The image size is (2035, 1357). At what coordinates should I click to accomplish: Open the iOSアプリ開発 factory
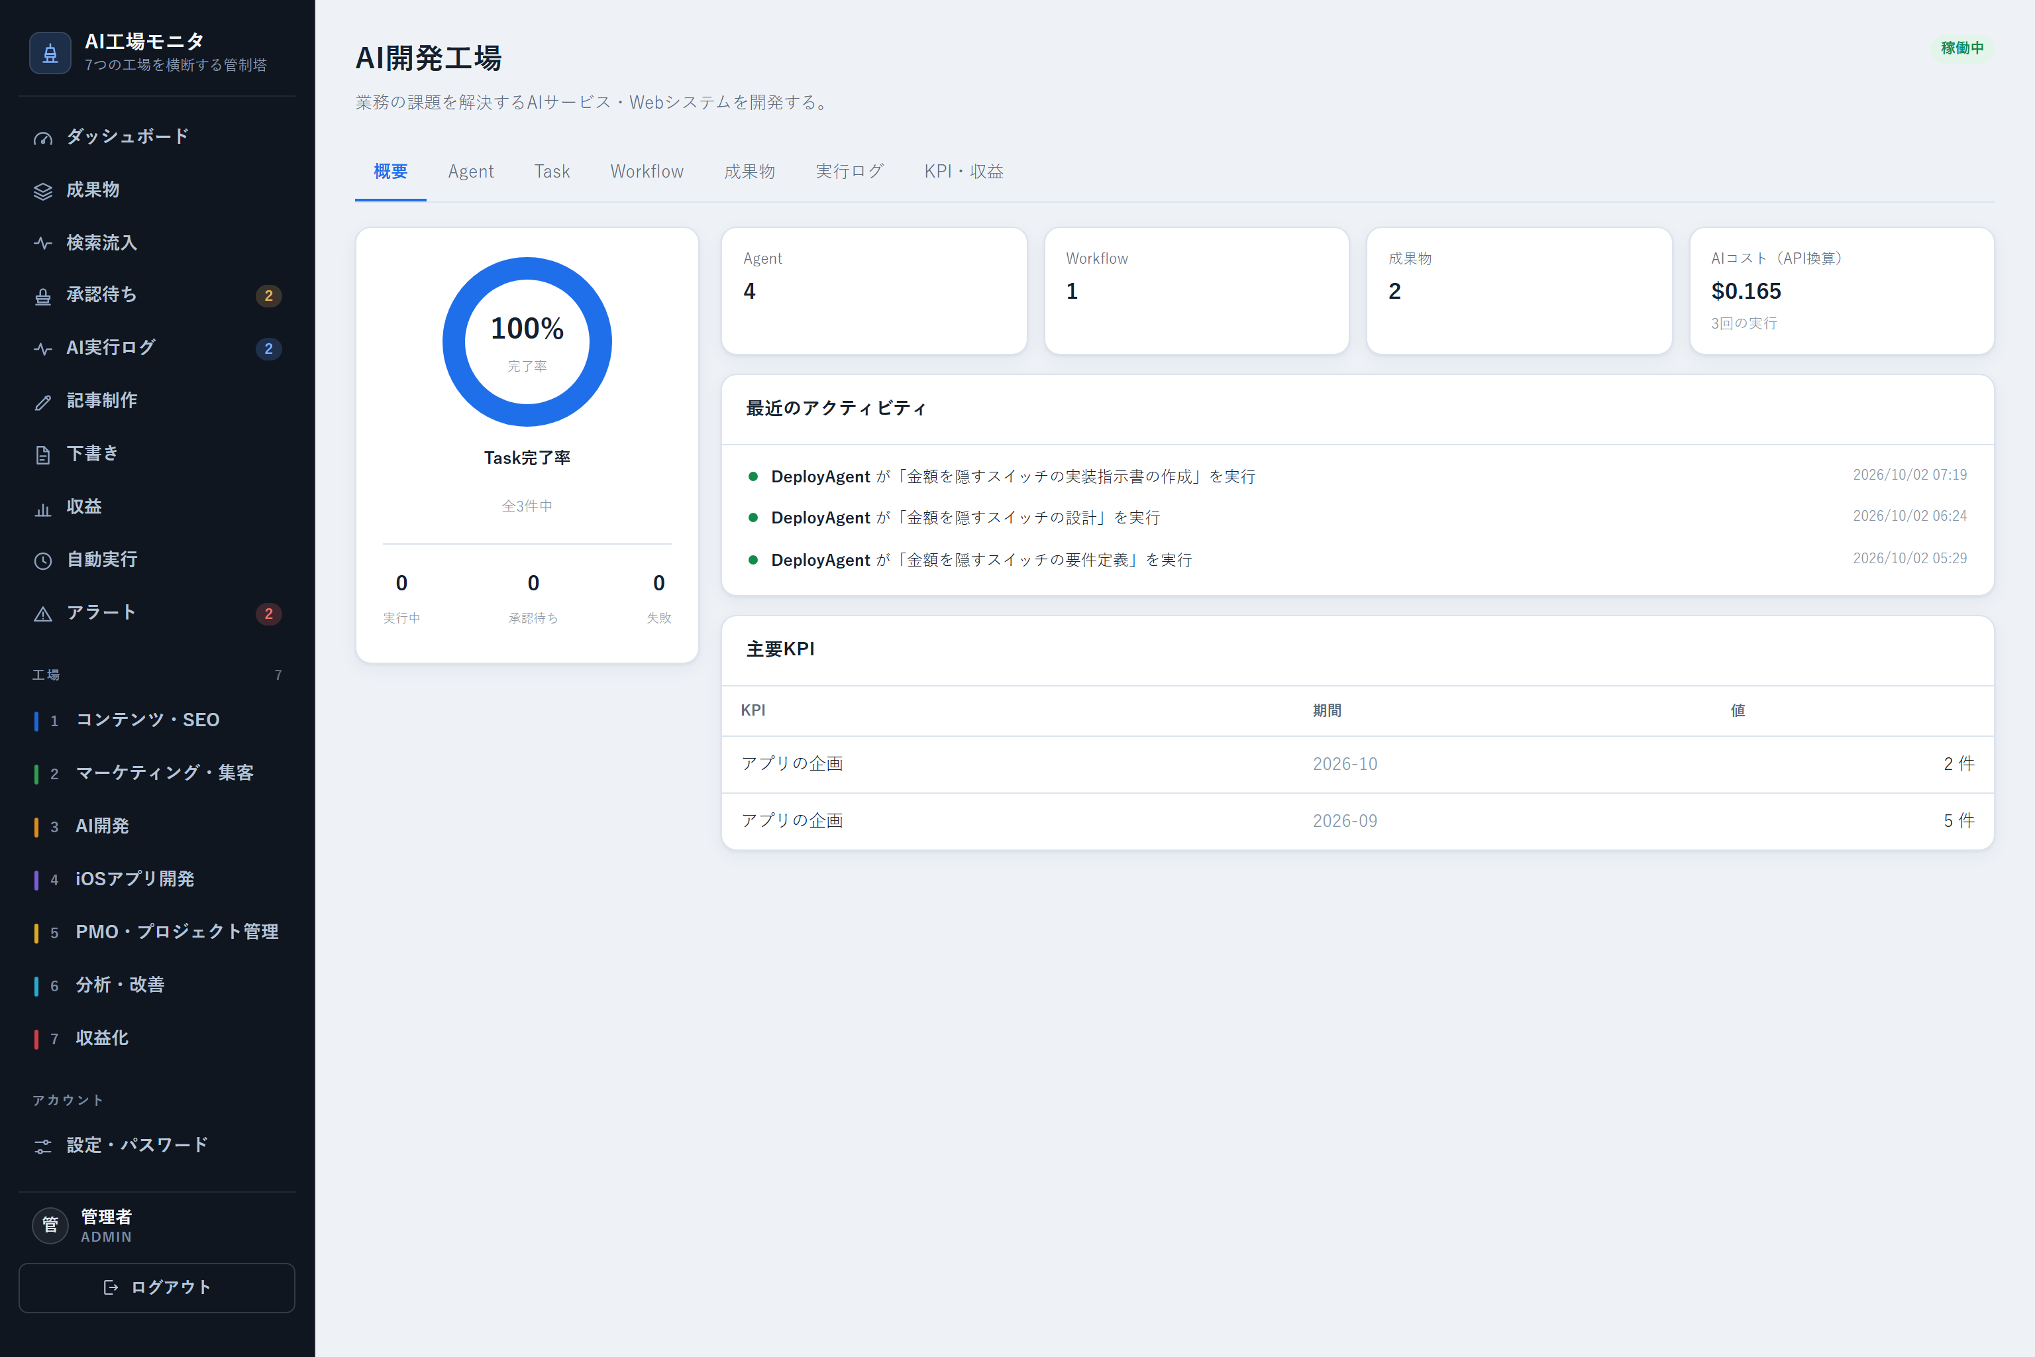156,879
